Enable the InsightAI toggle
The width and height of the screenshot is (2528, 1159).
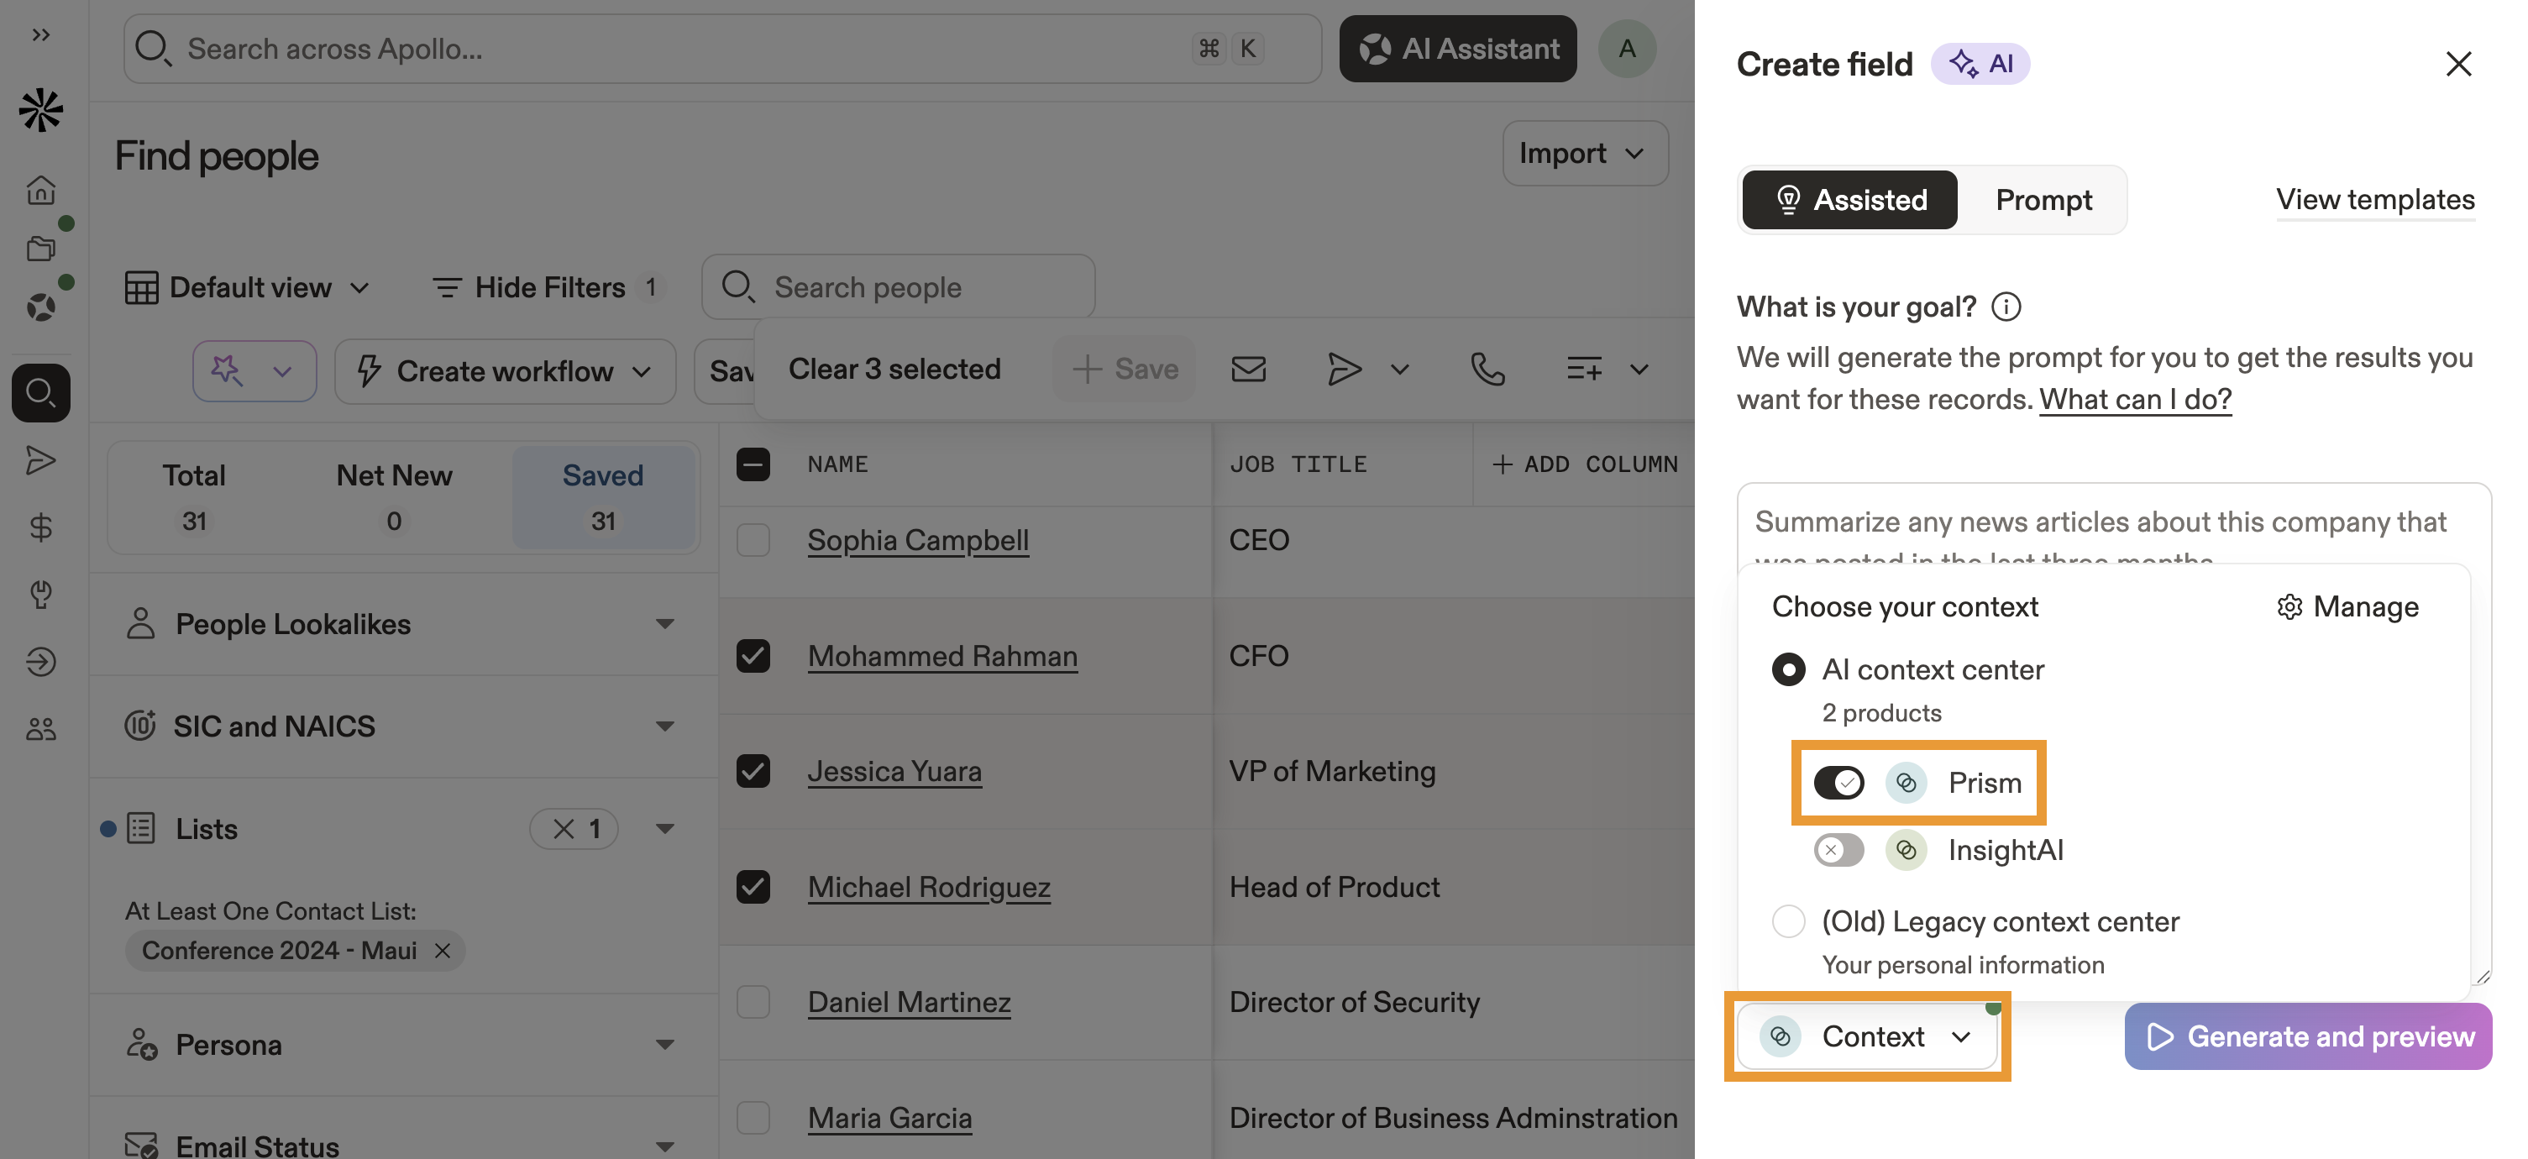click(x=1838, y=850)
